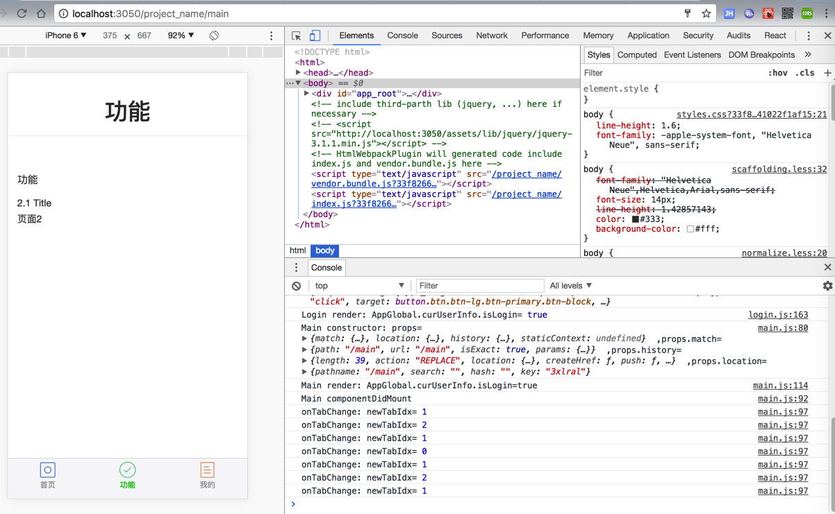This screenshot has height=514, width=835.
Task: Tap the 我的 tab icon
Action: point(207,470)
